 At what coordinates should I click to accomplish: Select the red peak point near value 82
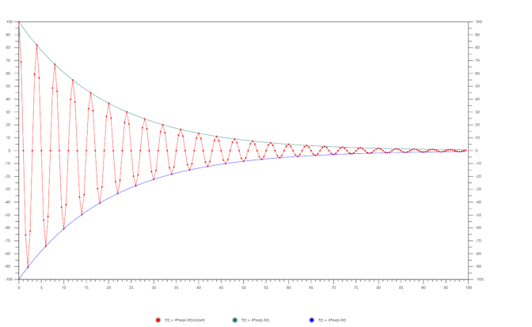coord(36,46)
